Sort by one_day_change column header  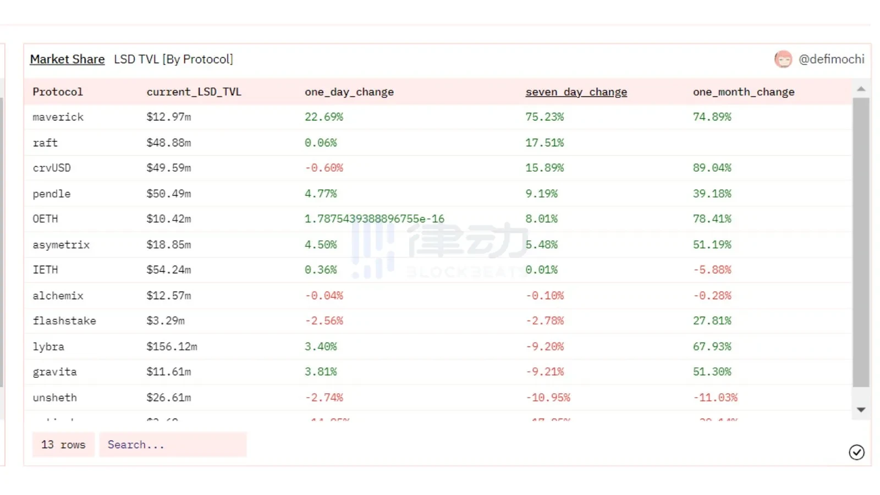349,92
